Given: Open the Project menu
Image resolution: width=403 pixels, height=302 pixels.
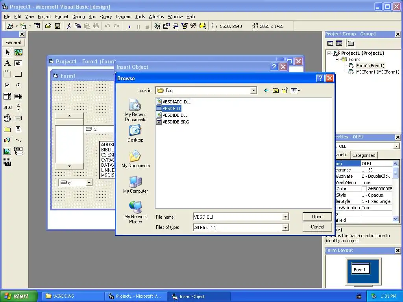Looking at the screenshot, I should 44,17.
